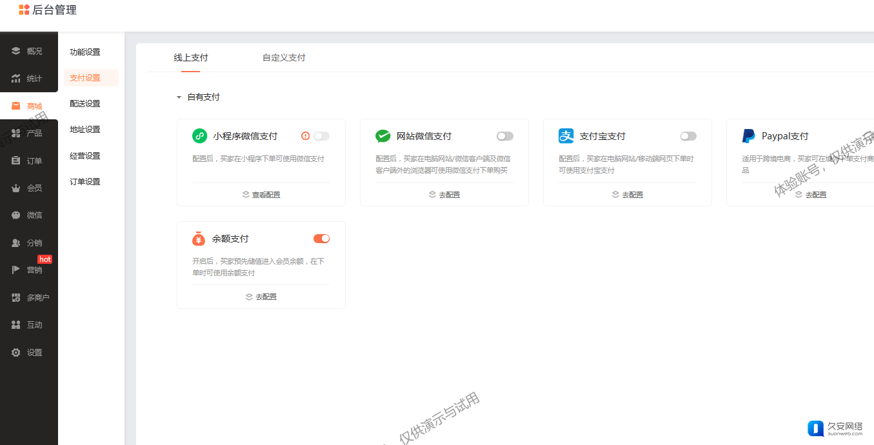Open 订单设置 in the settings submenu

[85, 182]
